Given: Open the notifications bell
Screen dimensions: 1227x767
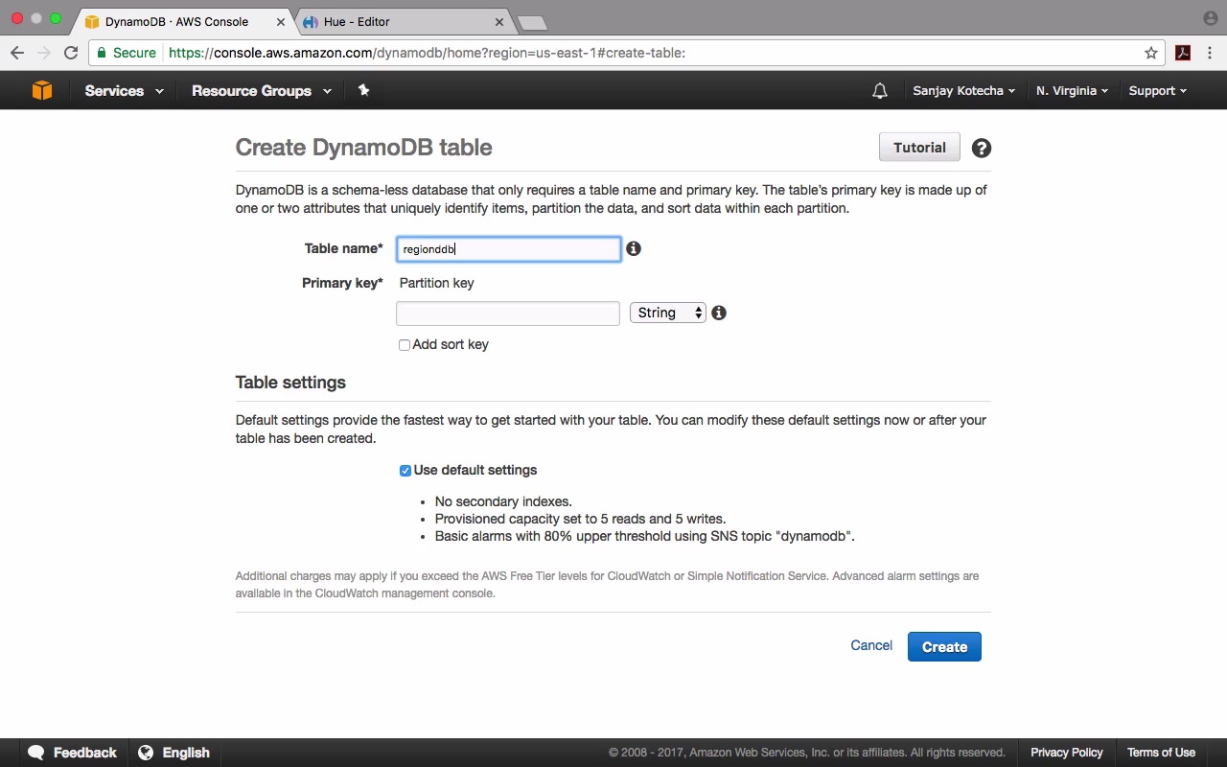Looking at the screenshot, I should click(880, 91).
